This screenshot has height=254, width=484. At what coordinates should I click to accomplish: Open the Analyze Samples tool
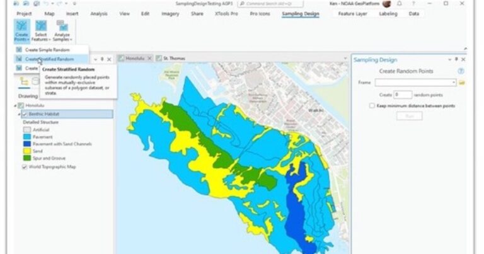(x=62, y=31)
